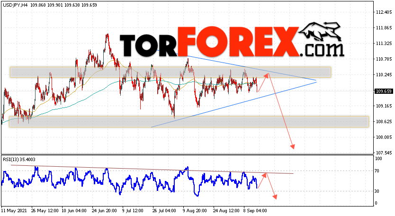Select the USDJPY,H4 chart title text
Screen dimensions: 395x216
pos(15,5)
